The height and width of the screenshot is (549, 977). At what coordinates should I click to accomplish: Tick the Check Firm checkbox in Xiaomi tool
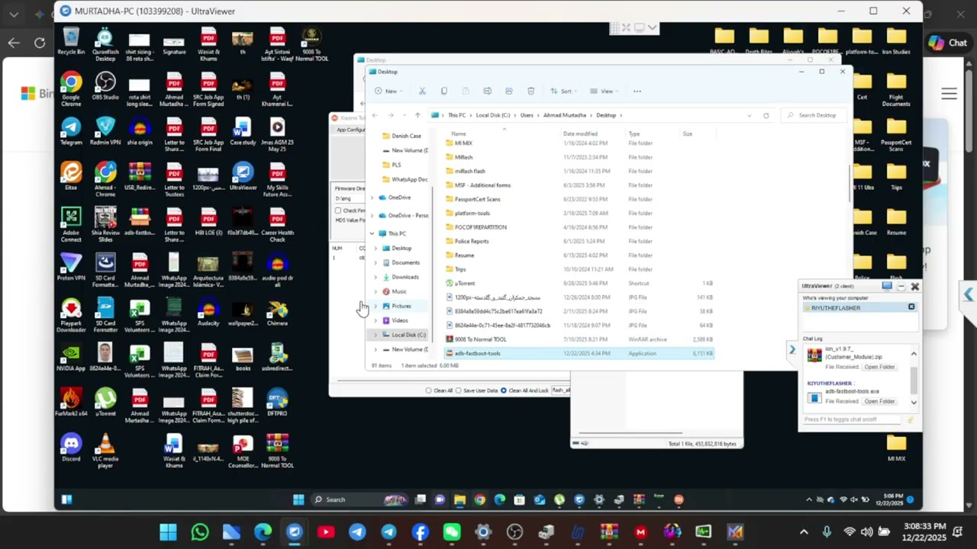338,210
